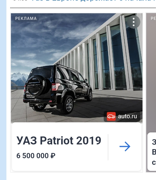The image size is (156, 180).
Task: Click the white info panel under the car photo
Action: point(77,147)
